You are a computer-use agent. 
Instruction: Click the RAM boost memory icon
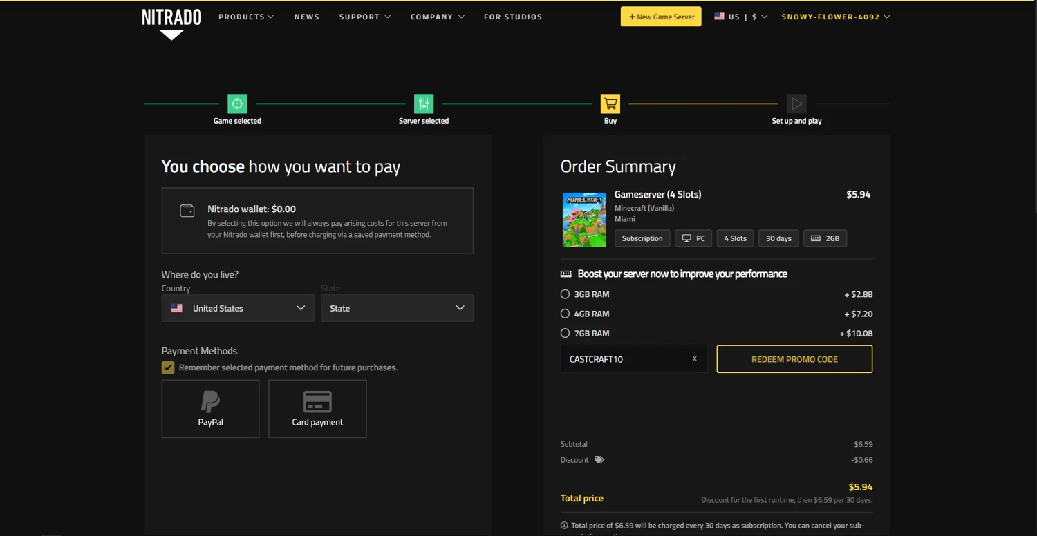pyautogui.click(x=566, y=274)
